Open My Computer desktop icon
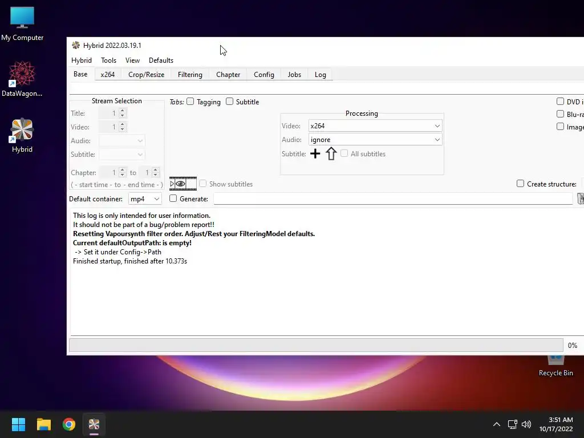The height and width of the screenshot is (438, 584). [22, 24]
